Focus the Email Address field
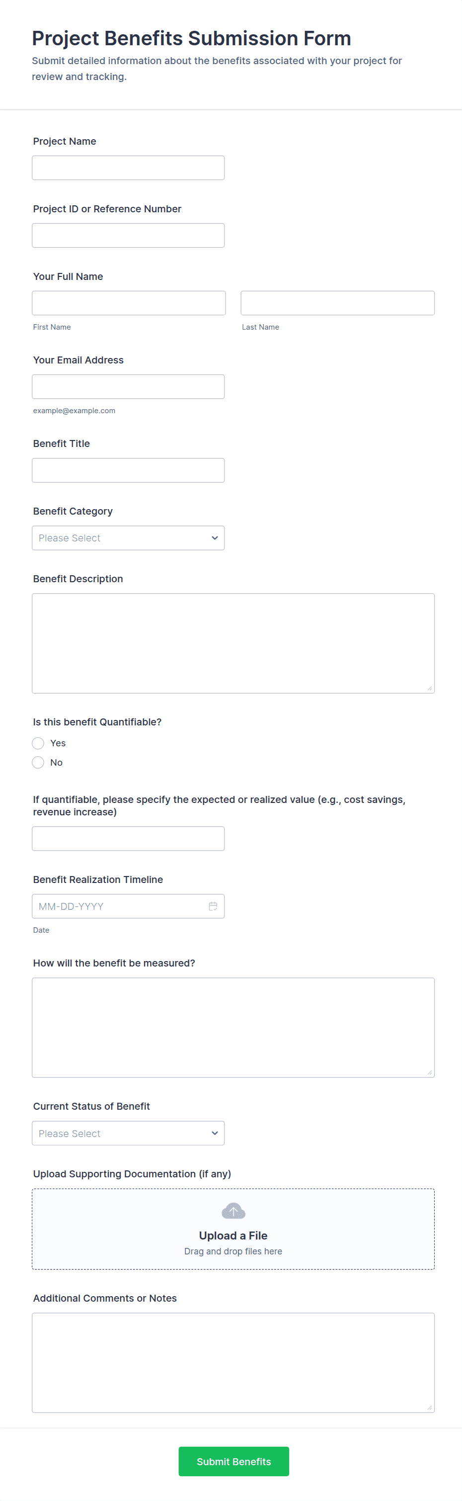This screenshot has height=1501, width=462. tap(128, 386)
